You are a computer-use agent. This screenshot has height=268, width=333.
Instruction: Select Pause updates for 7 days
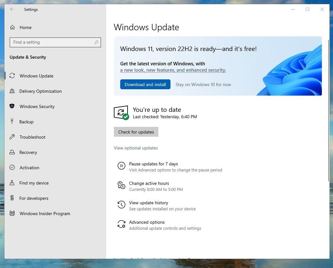tap(154, 164)
